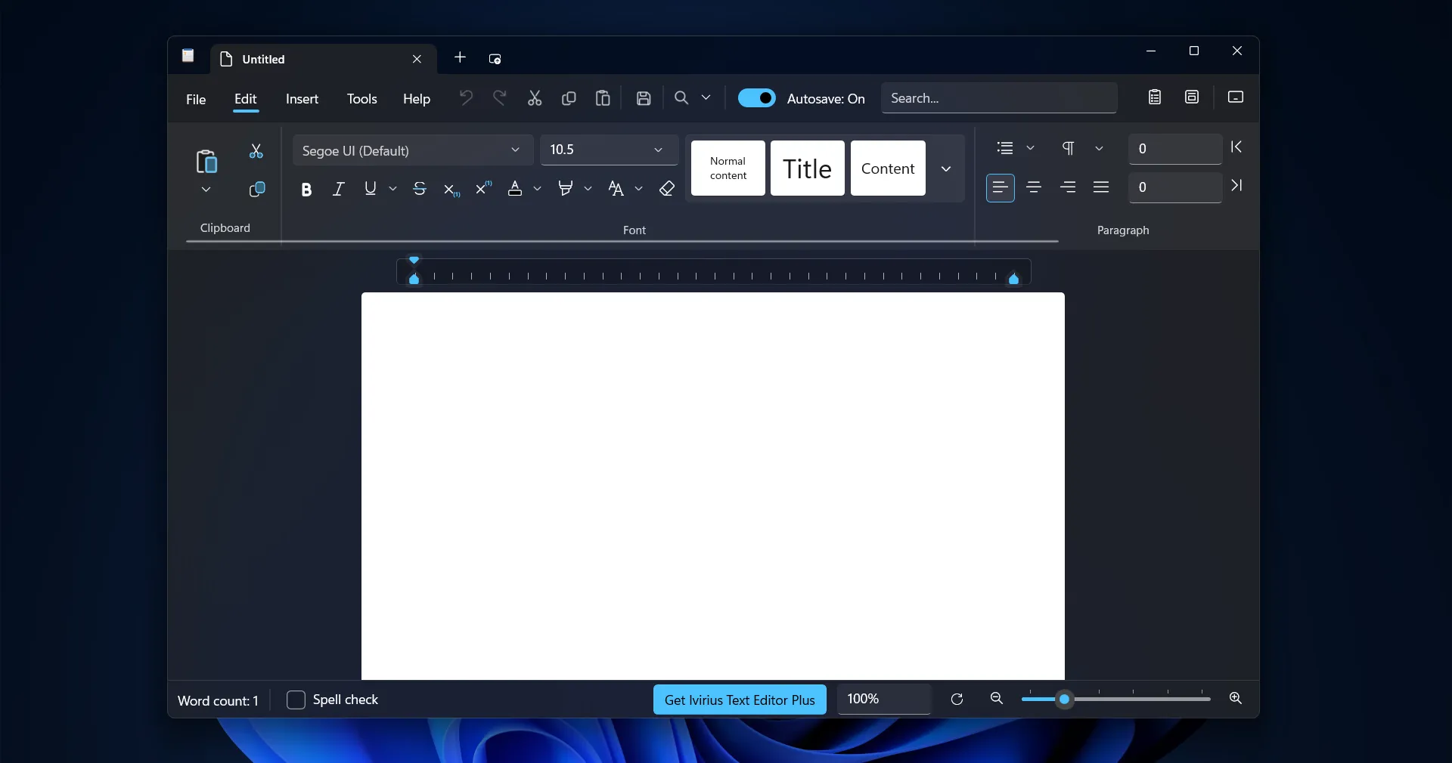Clear formatting with the eraser icon
The height and width of the screenshot is (763, 1452).
pyautogui.click(x=665, y=189)
